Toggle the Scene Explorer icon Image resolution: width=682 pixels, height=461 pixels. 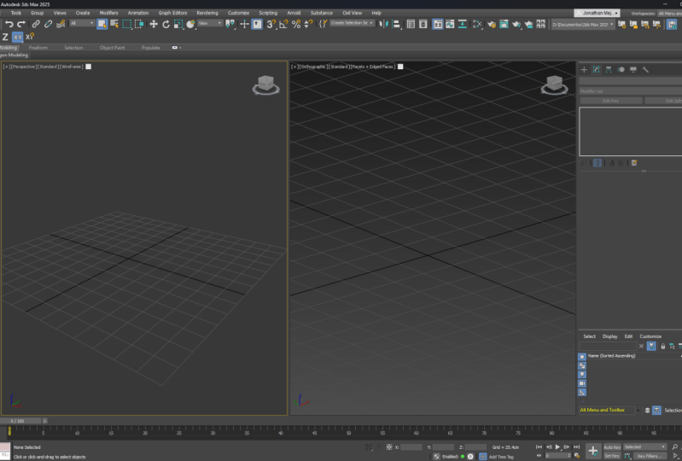coord(411,25)
